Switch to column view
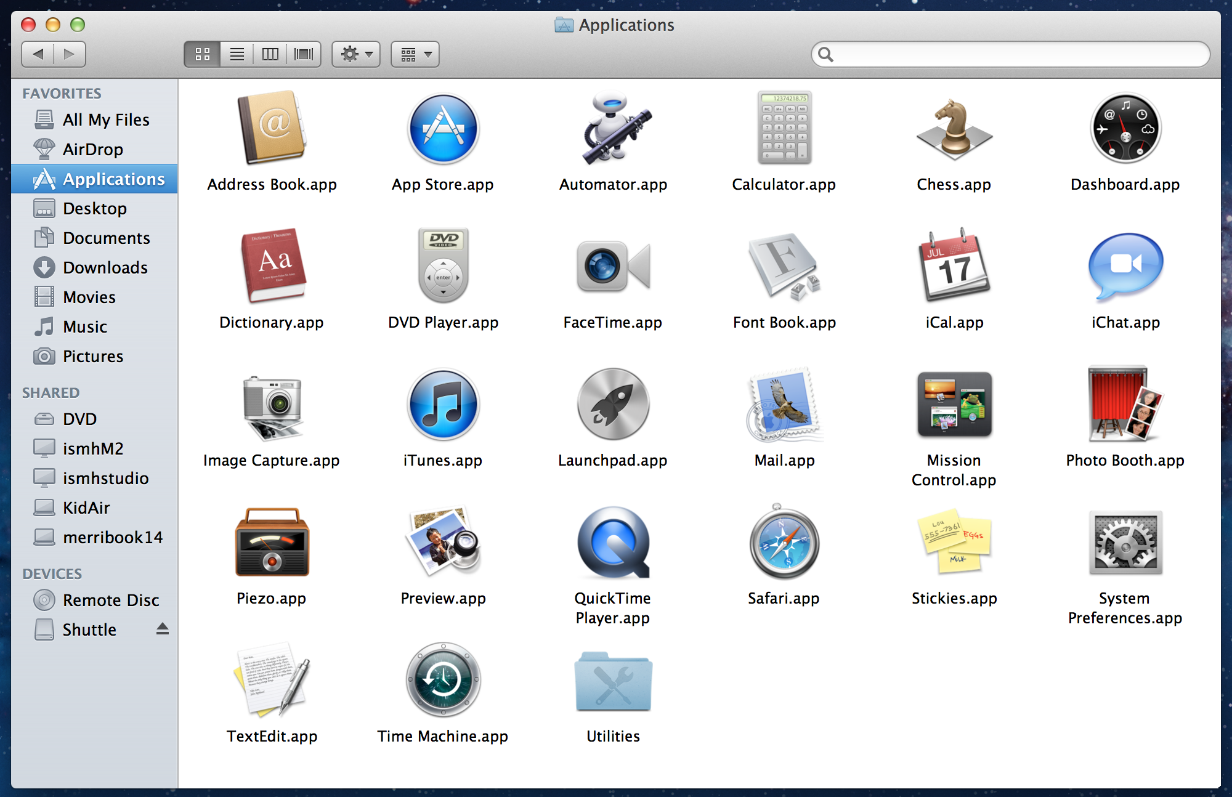The width and height of the screenshot is (1232, 797). click(x=270, y=54)
